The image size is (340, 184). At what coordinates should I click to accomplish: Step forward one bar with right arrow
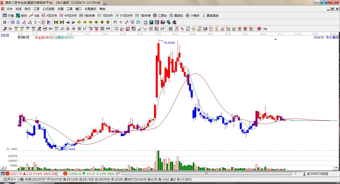[x=73, y=22]
